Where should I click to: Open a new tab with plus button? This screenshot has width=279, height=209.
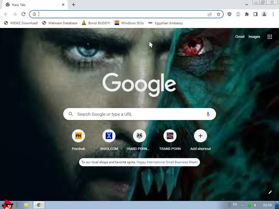pyautogui.click(x=74, y=5)
